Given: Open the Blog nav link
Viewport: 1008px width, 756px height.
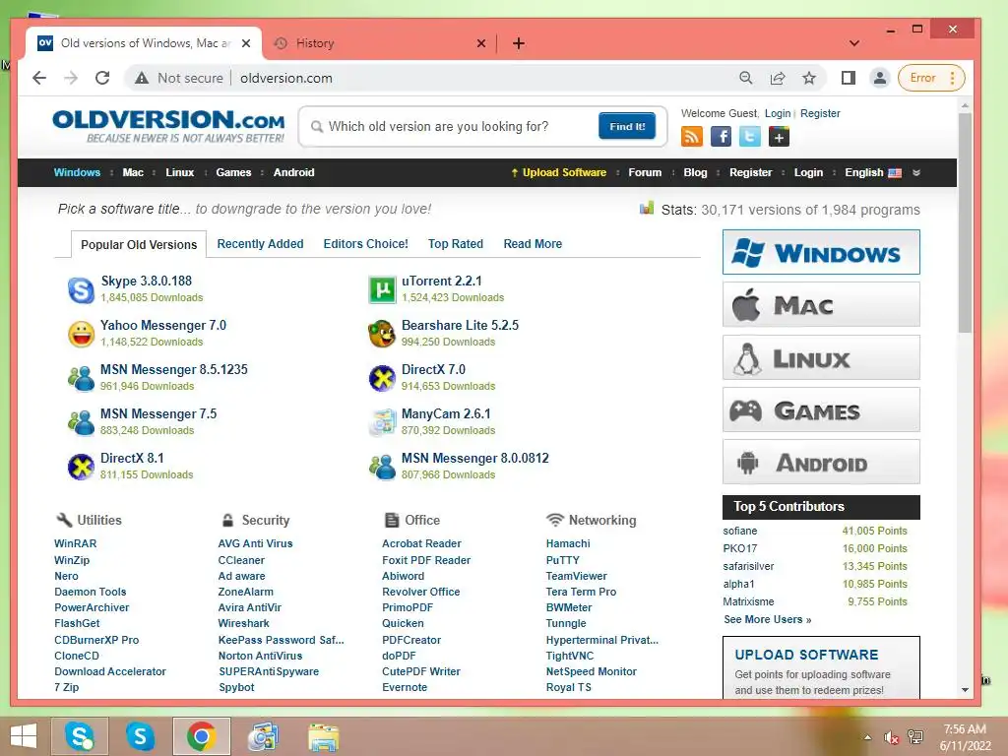Looking at the screenshot, I should click(x=695, y=172).
